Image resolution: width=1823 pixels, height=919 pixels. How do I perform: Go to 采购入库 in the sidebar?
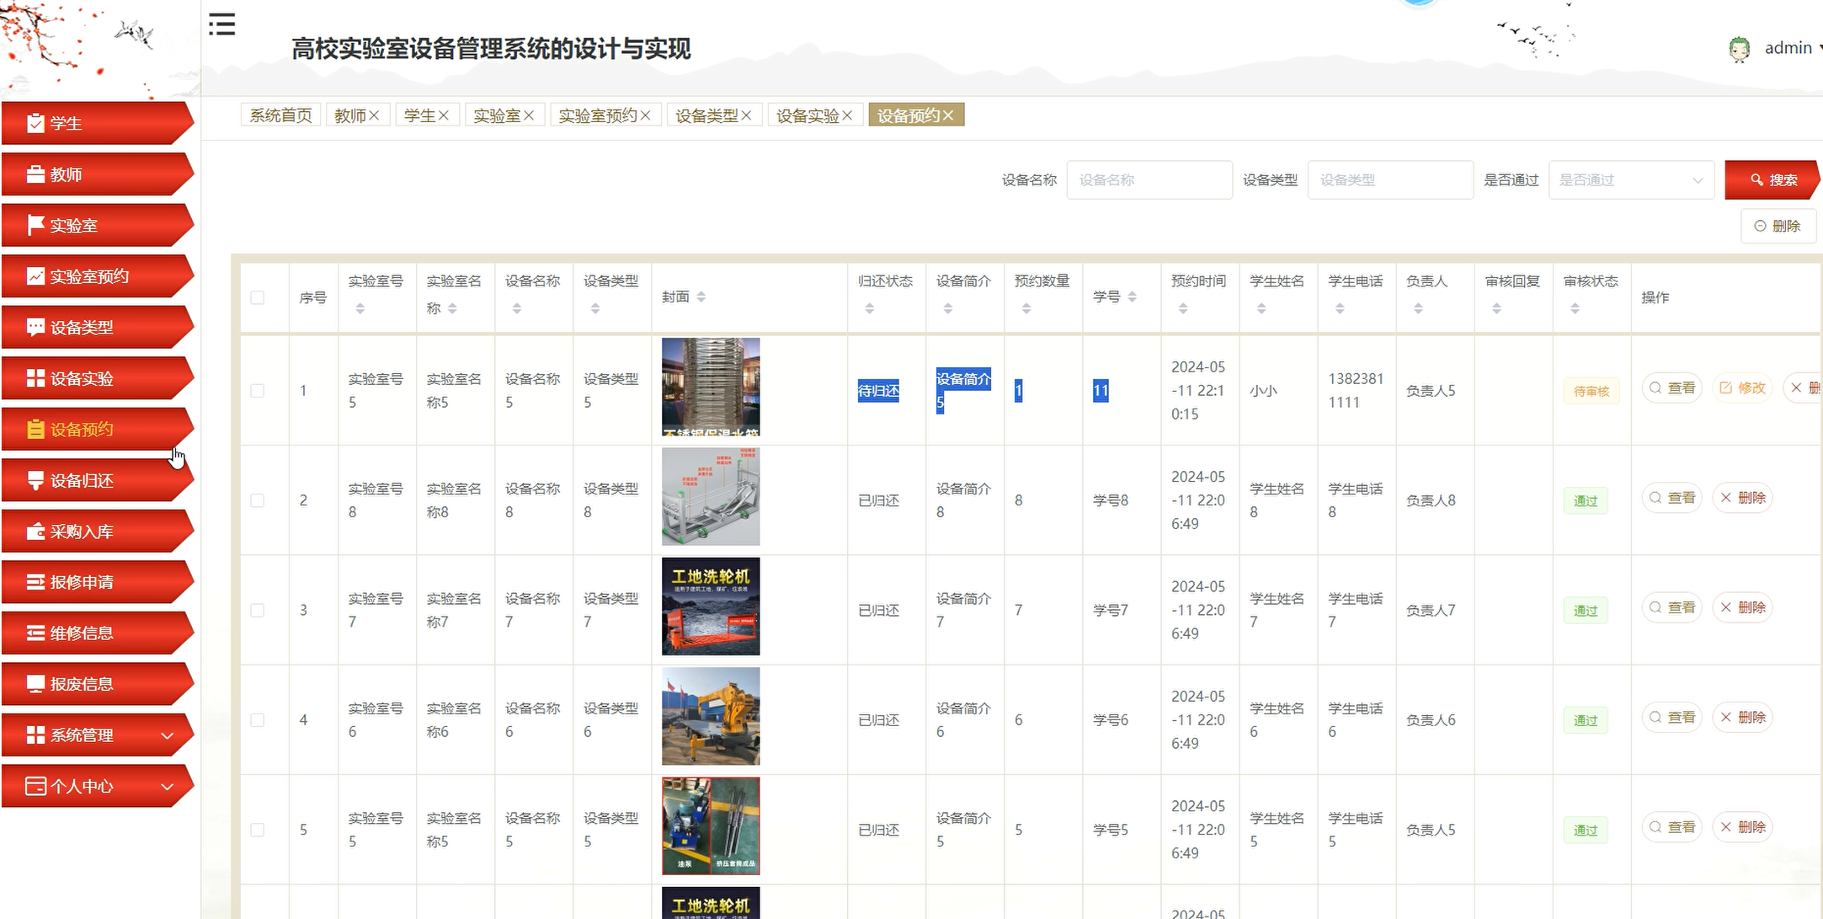(x=98, y=532)
